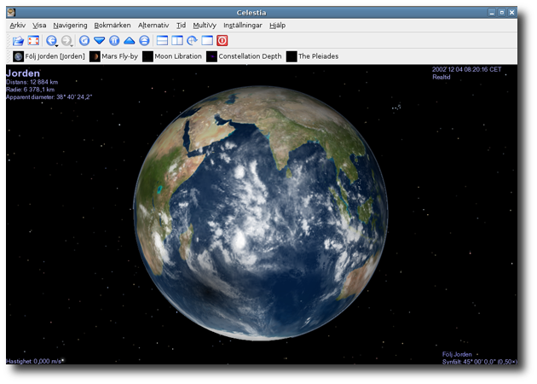The width and height of the screenshot is (537, 384).
Task: Toggle full screen mode toolbar icon
Action: pyautogui.click(x=33, y=40)
